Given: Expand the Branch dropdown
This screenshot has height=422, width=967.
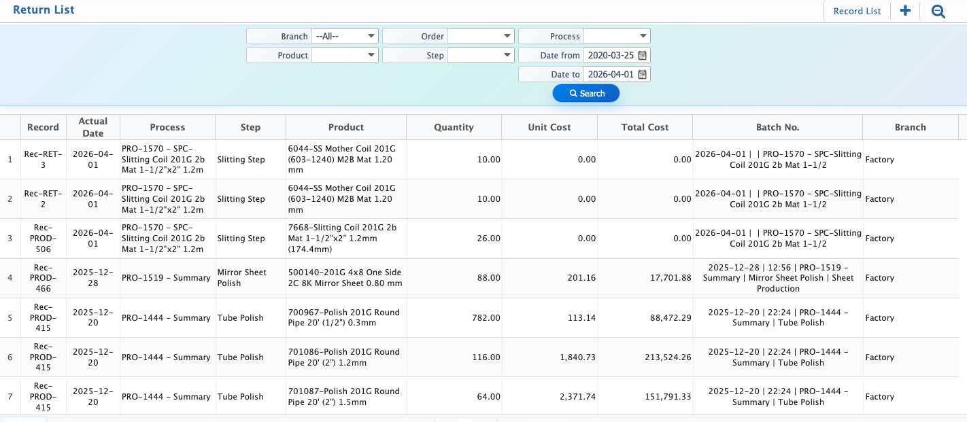Looking at the screenshot, I should pyautogui.click(x=345, y=36).
